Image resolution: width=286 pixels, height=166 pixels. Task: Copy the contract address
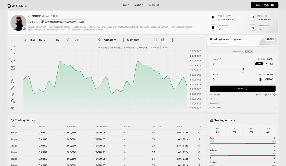coord(43,22)
